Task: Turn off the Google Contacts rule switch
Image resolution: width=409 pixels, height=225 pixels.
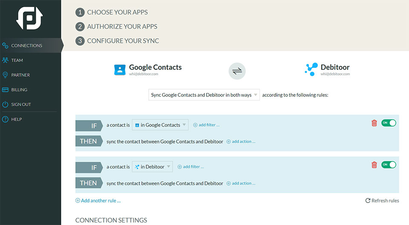Action: pyautogui.click(x=389, y=123)
